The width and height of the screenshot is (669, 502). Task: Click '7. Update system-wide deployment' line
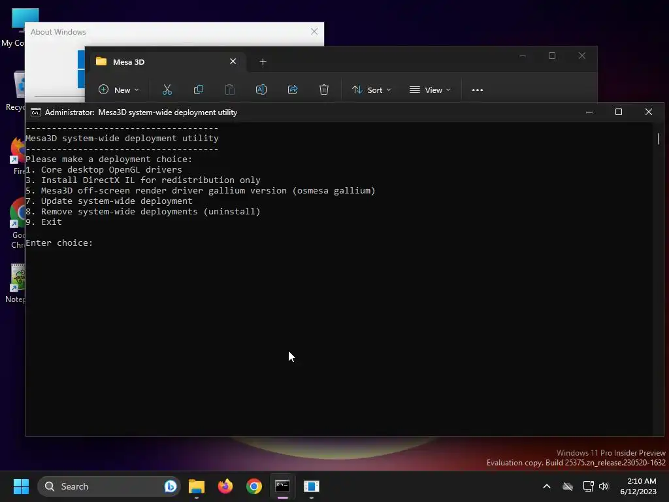coord(109,201)
